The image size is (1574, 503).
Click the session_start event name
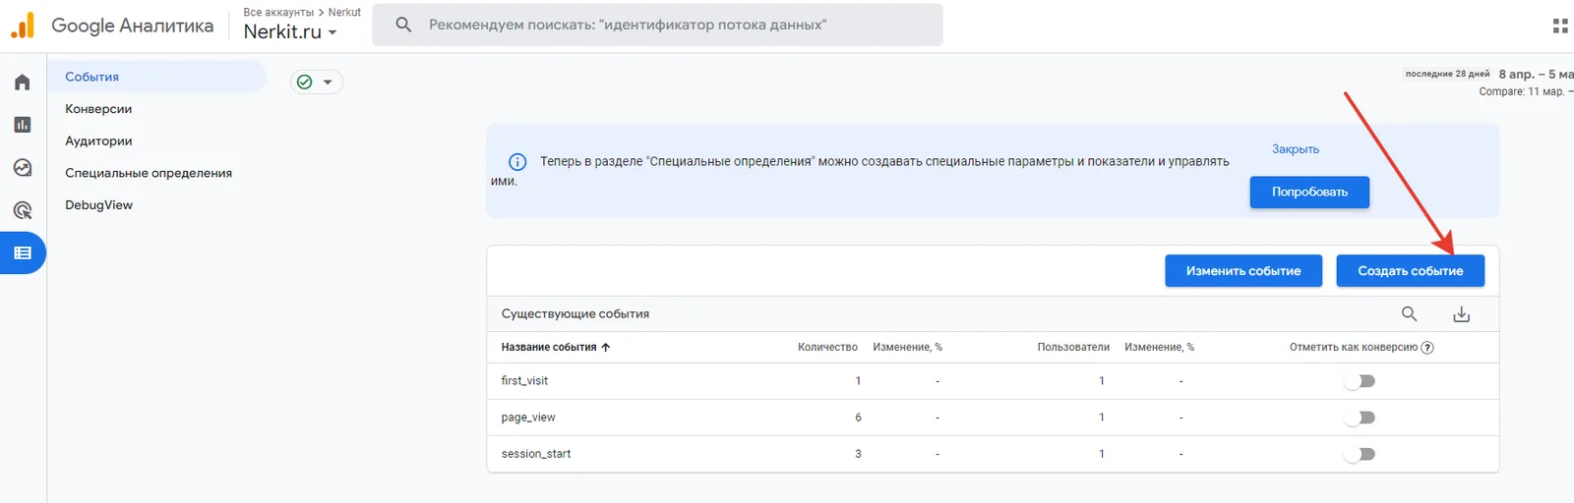click(536, 454)
